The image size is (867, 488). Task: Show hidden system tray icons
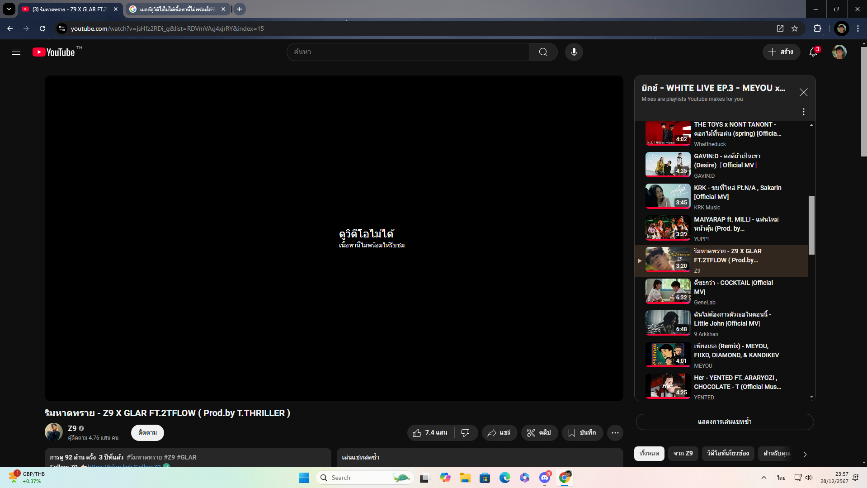(764, 478)
